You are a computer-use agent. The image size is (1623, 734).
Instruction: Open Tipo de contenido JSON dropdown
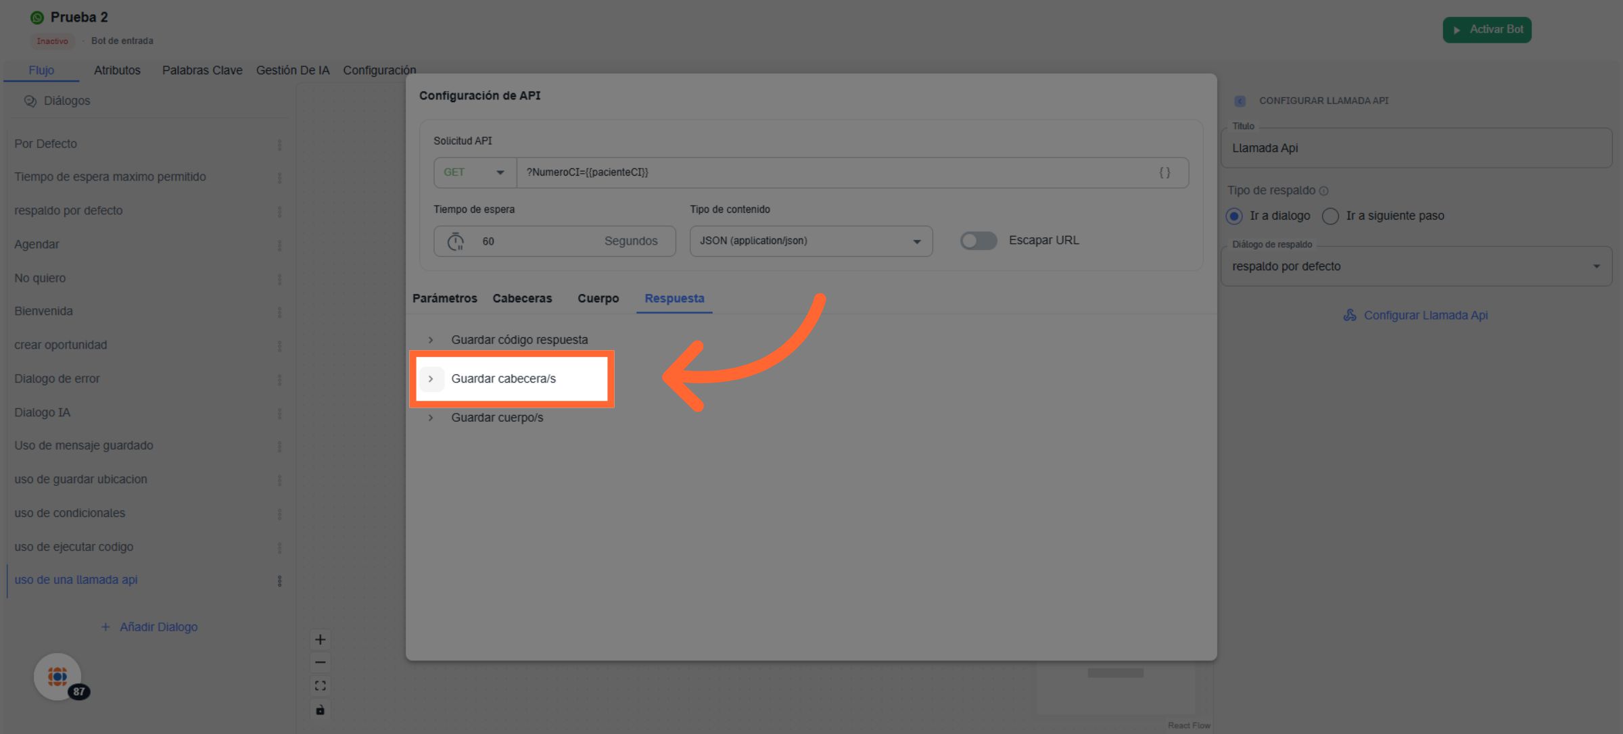coord(810,241)
